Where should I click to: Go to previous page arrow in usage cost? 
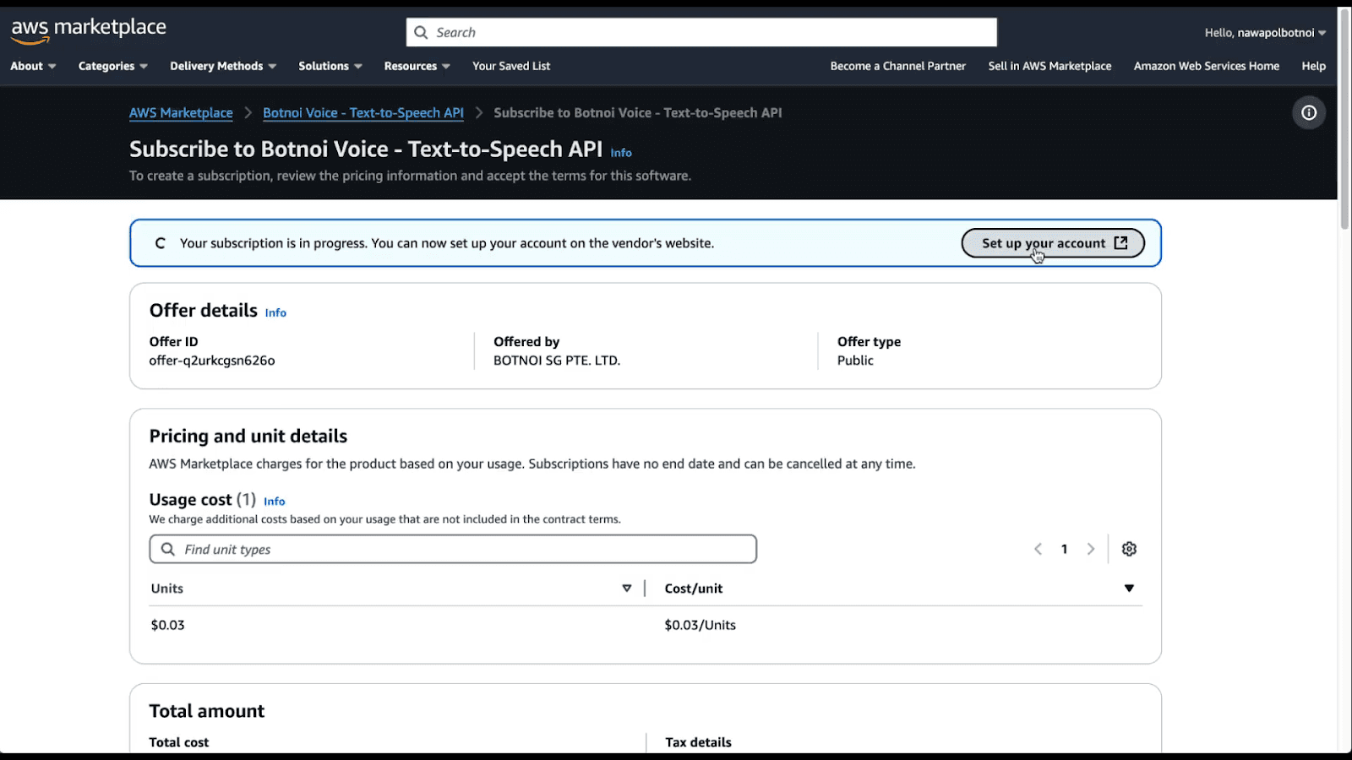coord(1038,549)
